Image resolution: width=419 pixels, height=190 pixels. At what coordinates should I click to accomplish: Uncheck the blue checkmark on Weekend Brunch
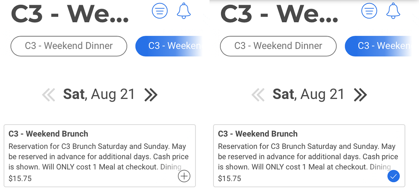(394, 176)
